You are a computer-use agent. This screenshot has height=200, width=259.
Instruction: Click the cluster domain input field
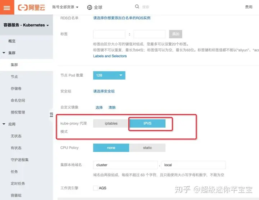tap(126, 165)
